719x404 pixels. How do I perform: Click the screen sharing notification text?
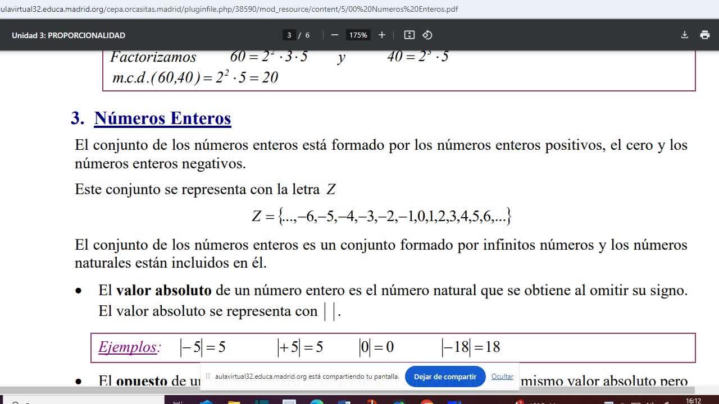tap(307, 377)
